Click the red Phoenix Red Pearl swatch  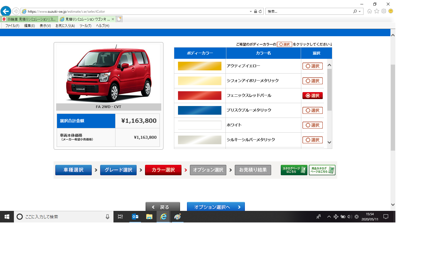pyautogui.click(x=200, y=96)
